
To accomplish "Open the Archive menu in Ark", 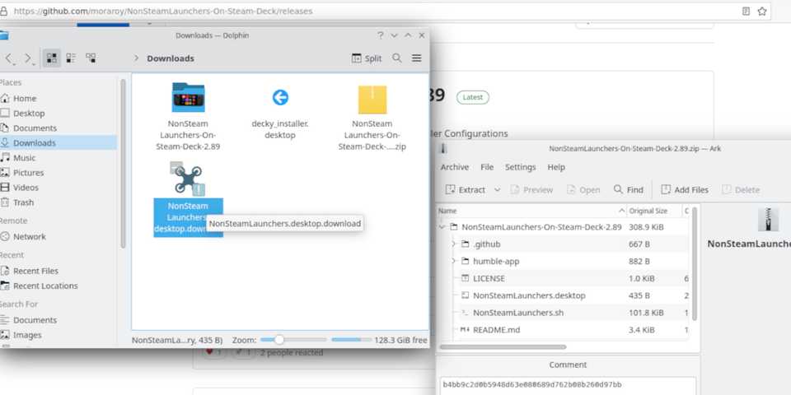I will [x=454, y=167].
